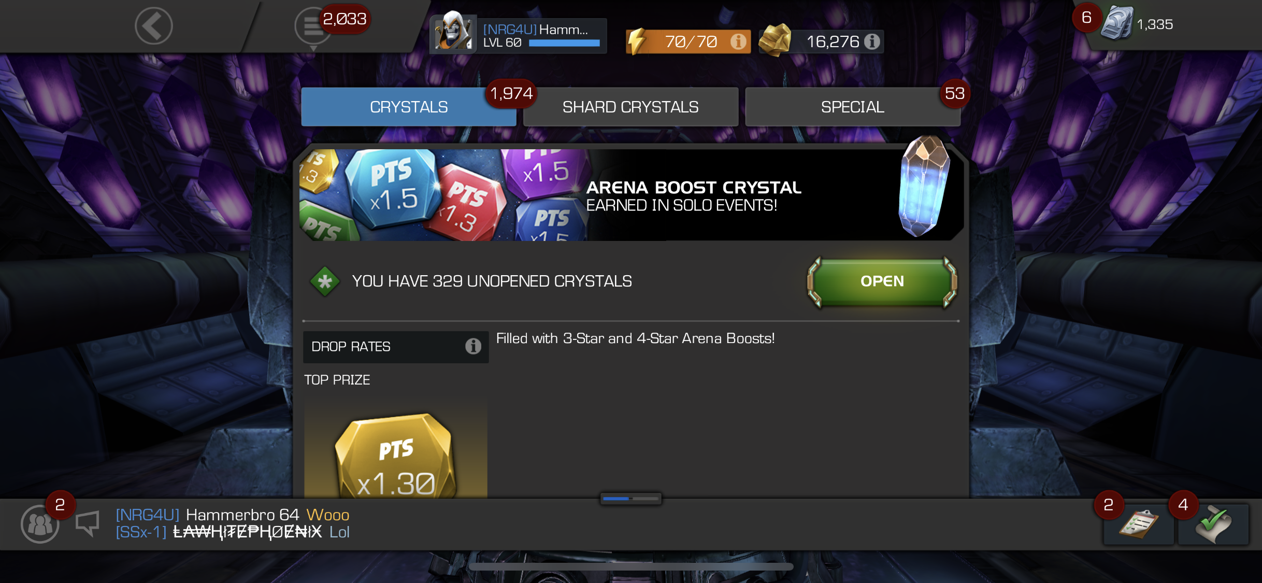Select the PTS x1.30 top prize thumbnail
Viewport: 1262px width, 583px height.
396,449
